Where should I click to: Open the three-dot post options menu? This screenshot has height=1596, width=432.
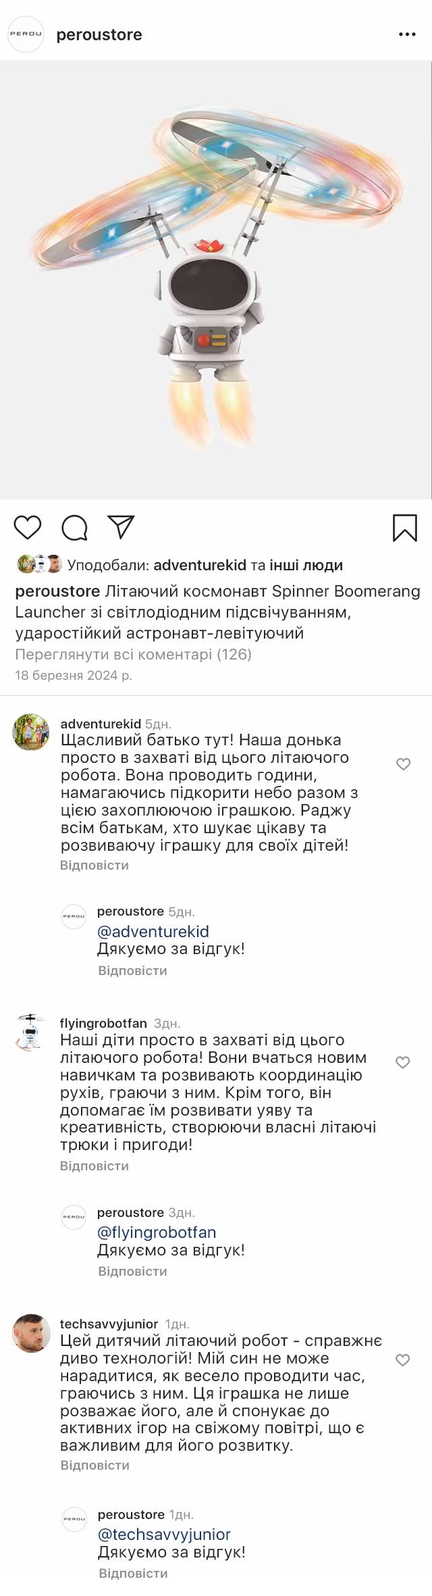point(407,34)
